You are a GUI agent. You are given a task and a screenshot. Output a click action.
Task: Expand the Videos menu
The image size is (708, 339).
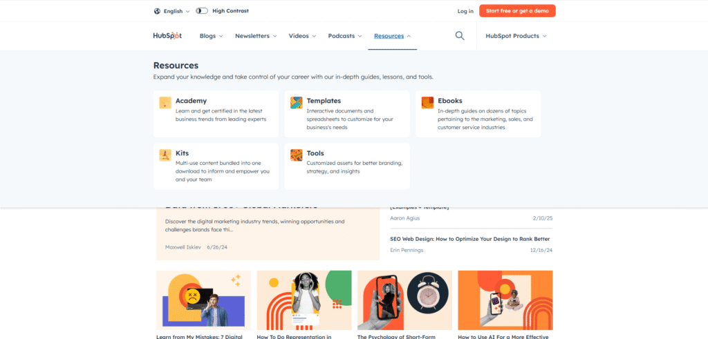303,36
